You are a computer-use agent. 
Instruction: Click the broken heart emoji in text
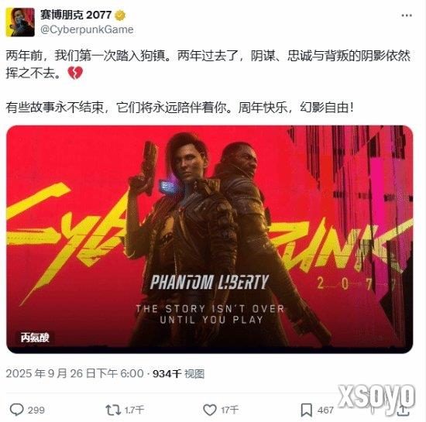pos(75,73)
